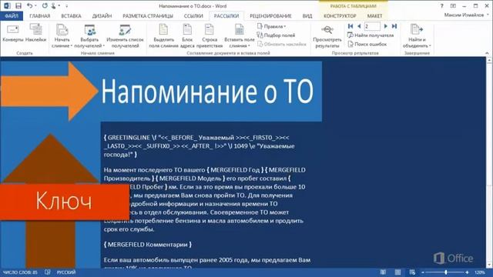The height and width of the screenshot is (277, 493).
Task: Open the Наклейки (Labels) tool
Action: click(36, 32)
